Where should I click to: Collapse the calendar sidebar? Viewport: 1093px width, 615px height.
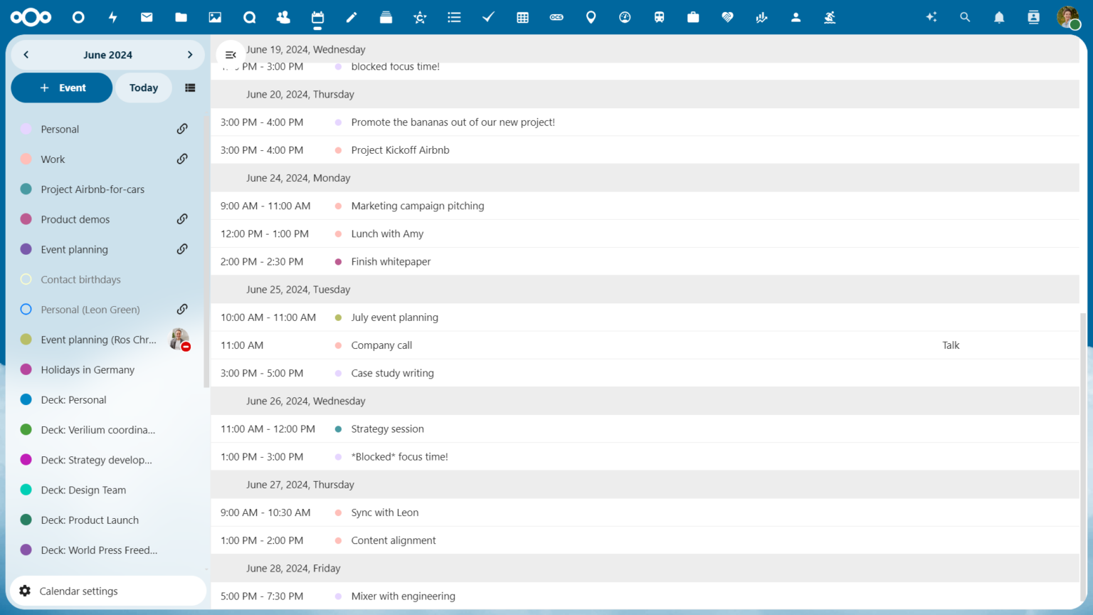(x=230, y=54)
